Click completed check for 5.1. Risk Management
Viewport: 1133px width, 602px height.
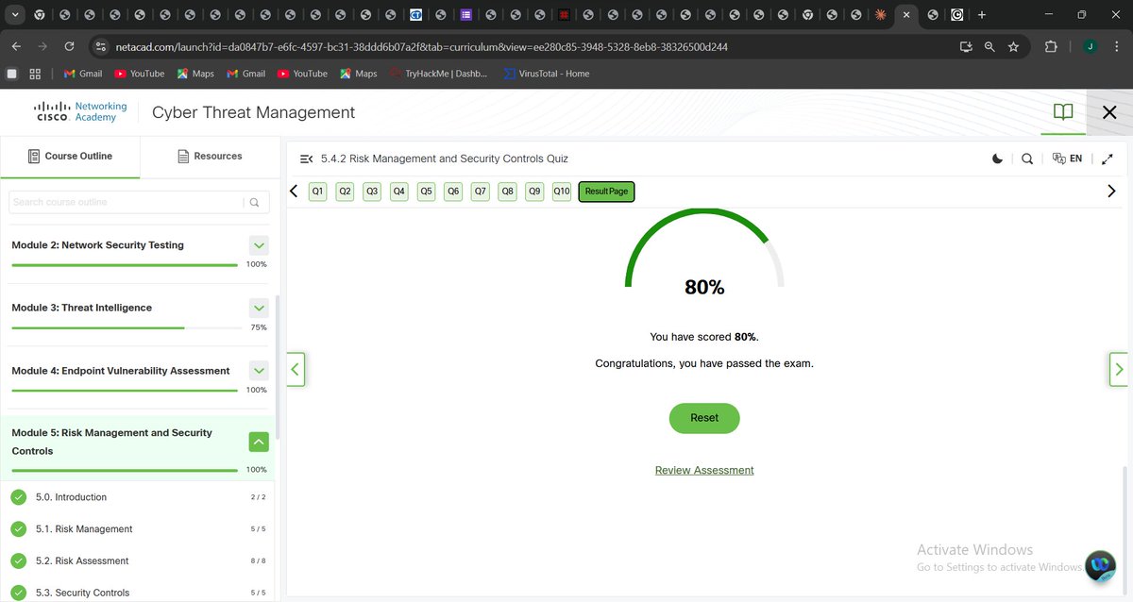point(19,529)
